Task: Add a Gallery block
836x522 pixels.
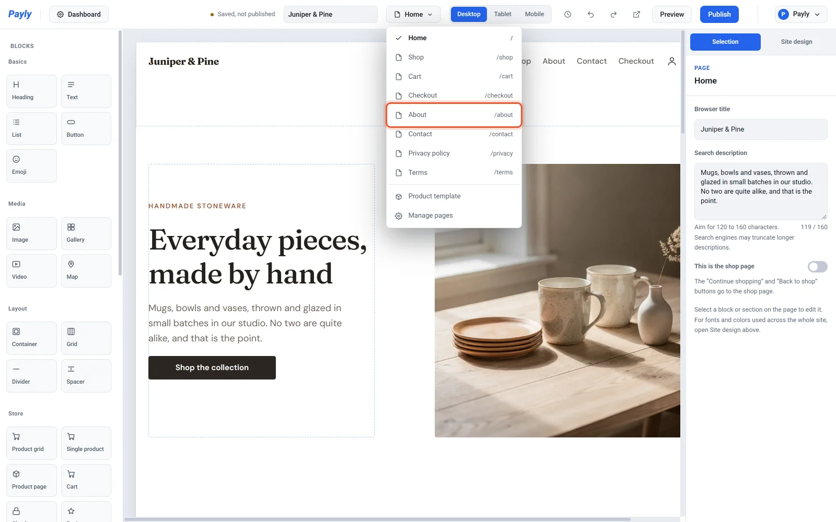Action: click(86, 233)
